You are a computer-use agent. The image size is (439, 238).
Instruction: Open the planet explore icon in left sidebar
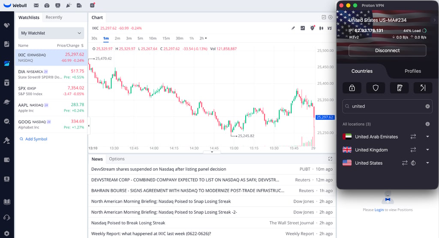pyautogui.click(x=7, y=102)
